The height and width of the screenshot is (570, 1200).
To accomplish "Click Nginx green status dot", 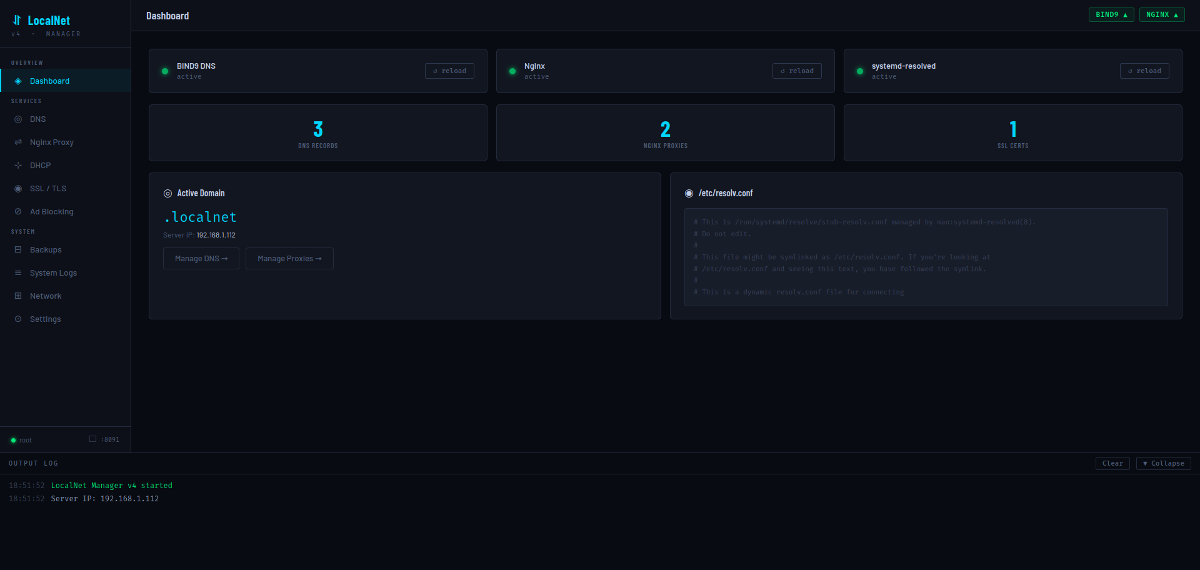I will (512, 71).
